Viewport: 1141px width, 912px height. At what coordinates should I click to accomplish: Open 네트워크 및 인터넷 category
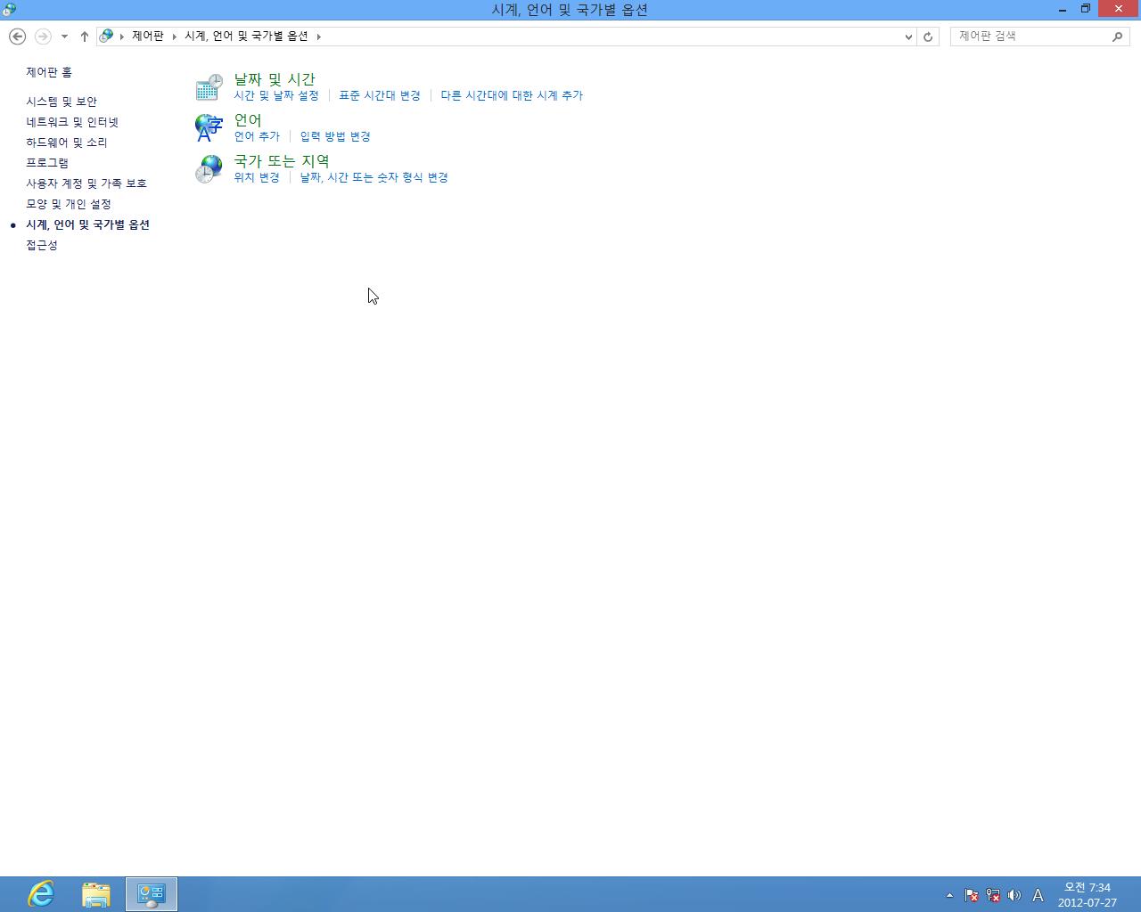coord(72,122)
